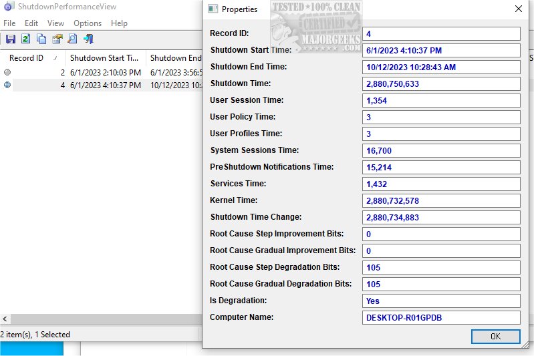The width and height of the screenshot is (534, 356).
Task: Click the Computer Name field DESKTOP-R01GPDB
Action: point(441,317)
